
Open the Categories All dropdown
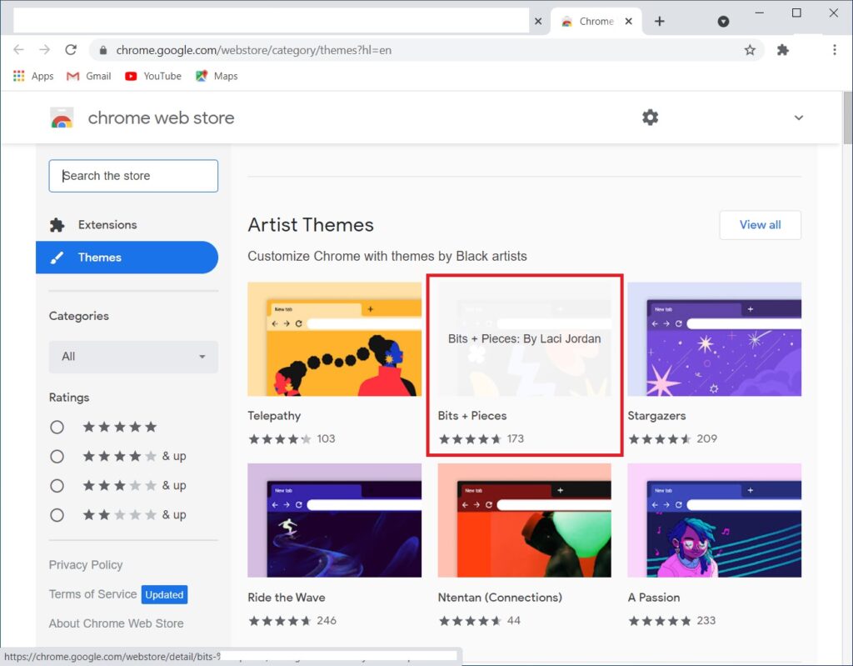click(x=133, y=357)
